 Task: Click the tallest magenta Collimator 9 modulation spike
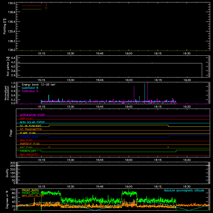(148, 92)
